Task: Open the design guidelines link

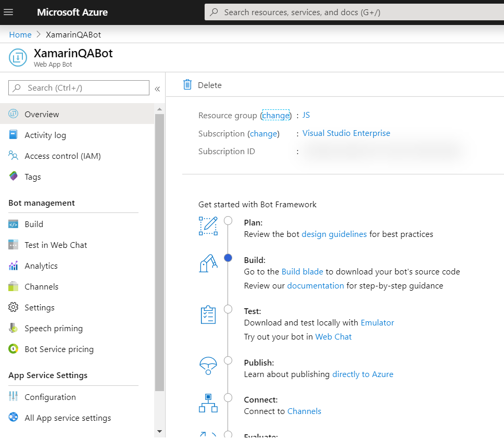Action: coord(334,234)
